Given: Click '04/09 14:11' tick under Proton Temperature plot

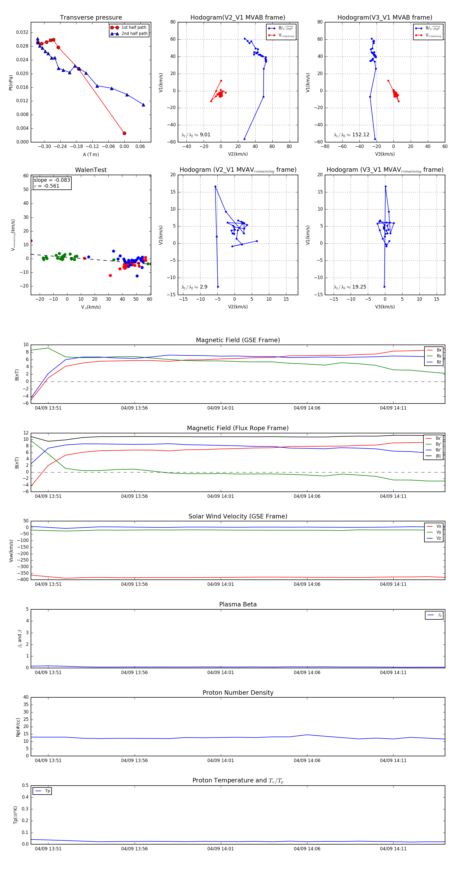Looking at the screenshot, I should [x=393, y=849].
